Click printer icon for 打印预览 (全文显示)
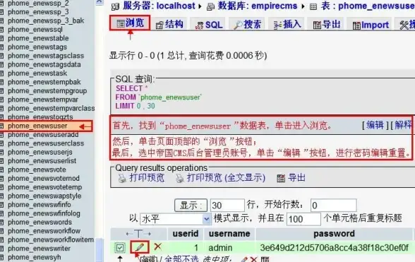Image resolution: width=415 pixels, height=262 pixels. point(180,178)
